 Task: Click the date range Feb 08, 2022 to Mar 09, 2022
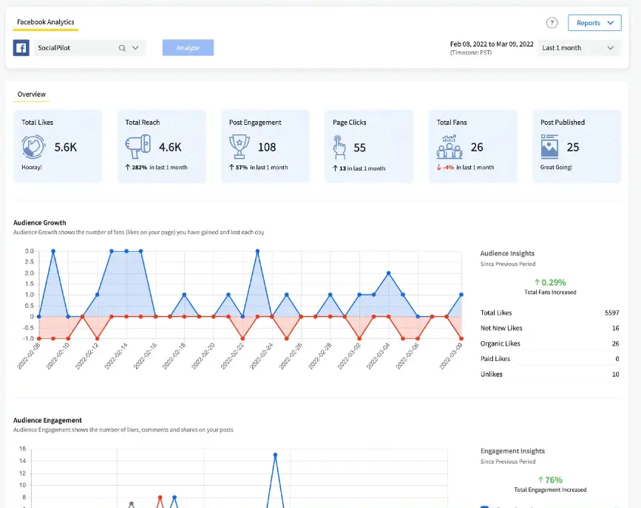(x=492, y=44)
